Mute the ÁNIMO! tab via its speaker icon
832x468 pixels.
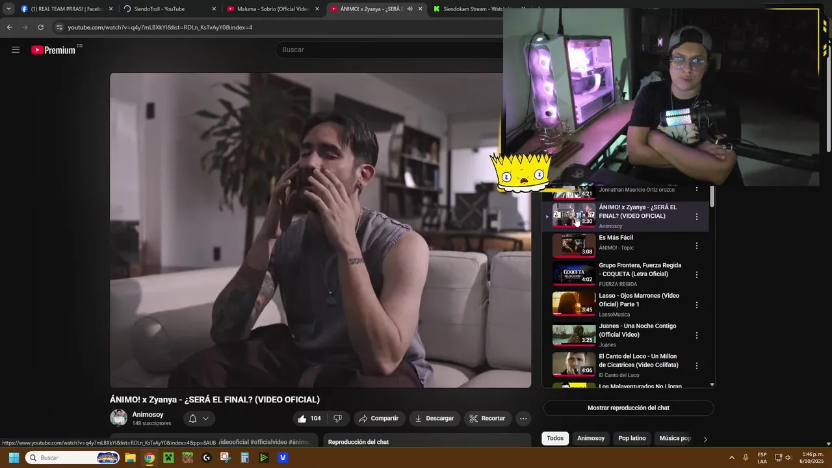click(409, 9)
